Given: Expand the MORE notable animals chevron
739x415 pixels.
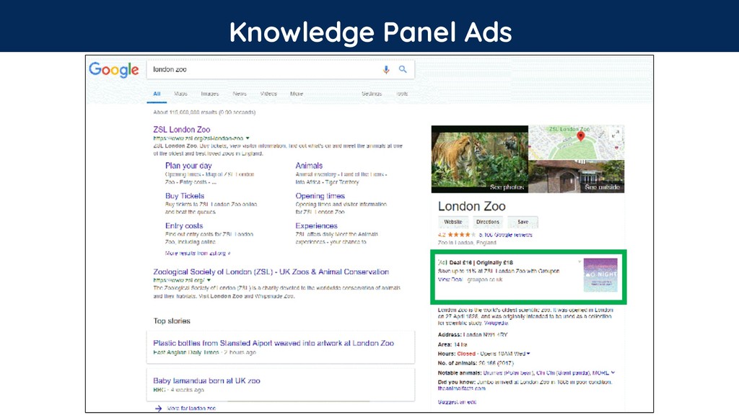Looking at the screenshot, I should pos(613,372).
